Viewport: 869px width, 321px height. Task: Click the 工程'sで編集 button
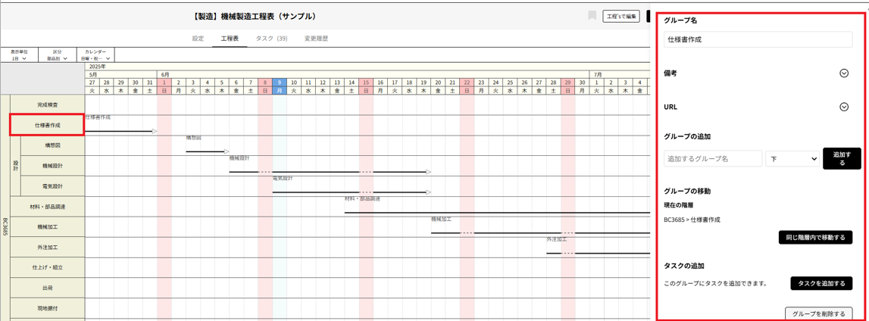pyautogui.click(x=620, y=16)
